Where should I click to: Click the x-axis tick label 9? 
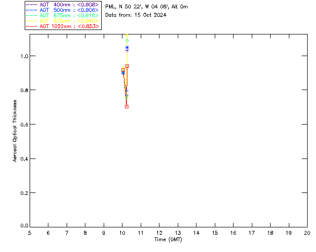104,233
